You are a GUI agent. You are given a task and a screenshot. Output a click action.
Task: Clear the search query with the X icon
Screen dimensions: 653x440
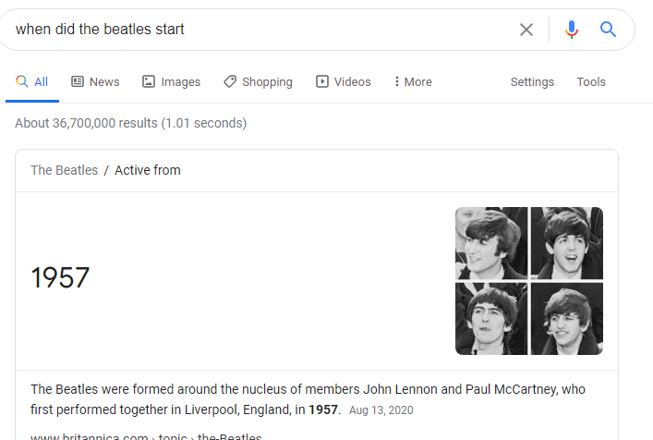(x=526, y=30)
